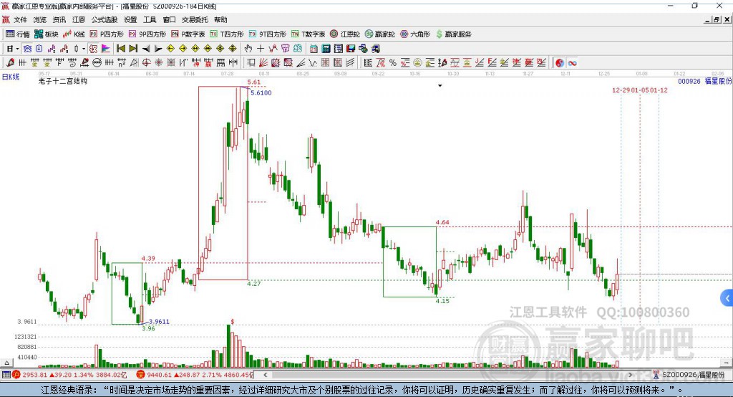Jump to first bar with skip-back icon
The height and width of the screenshot is (397, 733).
click(x=121, y=49)
